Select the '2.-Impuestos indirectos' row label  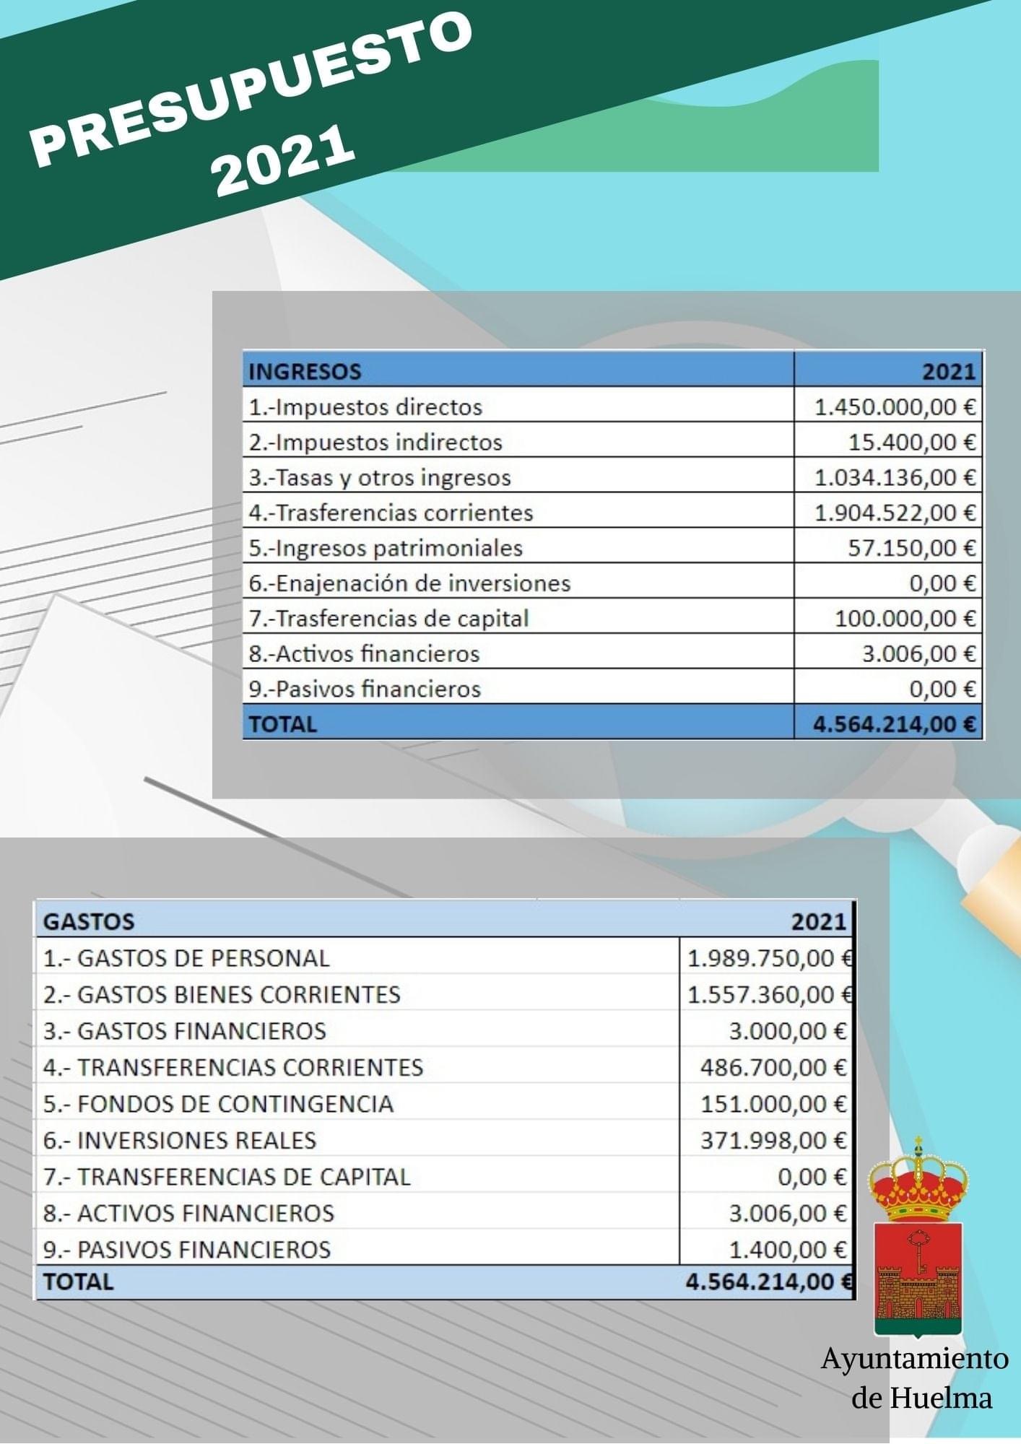(x=375, y=442)
